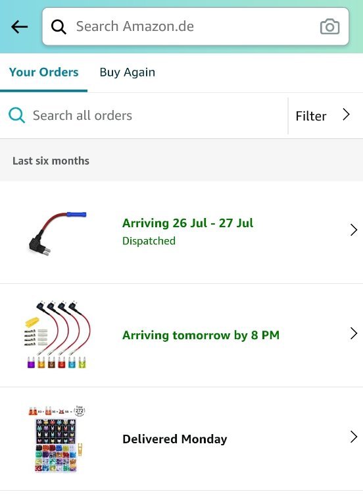This screenshot has height=494, width=363.
Task: Focus the Search all orders field
Action: [144, 116]
